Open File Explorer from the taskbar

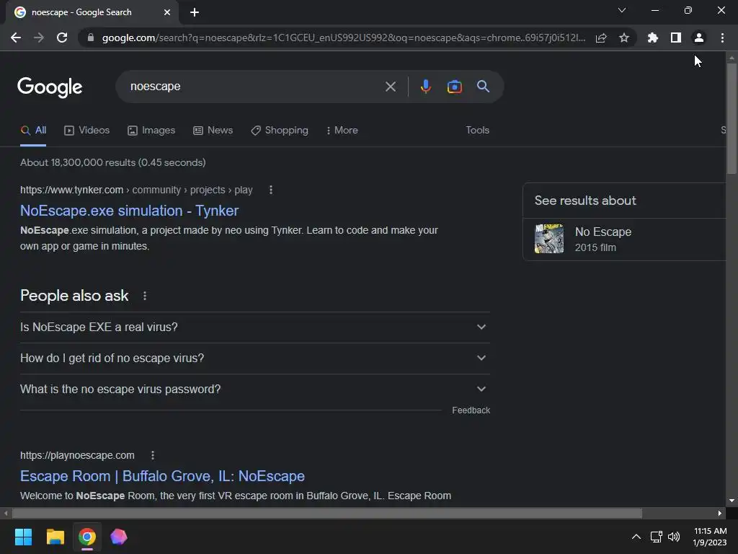pos(55,537)
